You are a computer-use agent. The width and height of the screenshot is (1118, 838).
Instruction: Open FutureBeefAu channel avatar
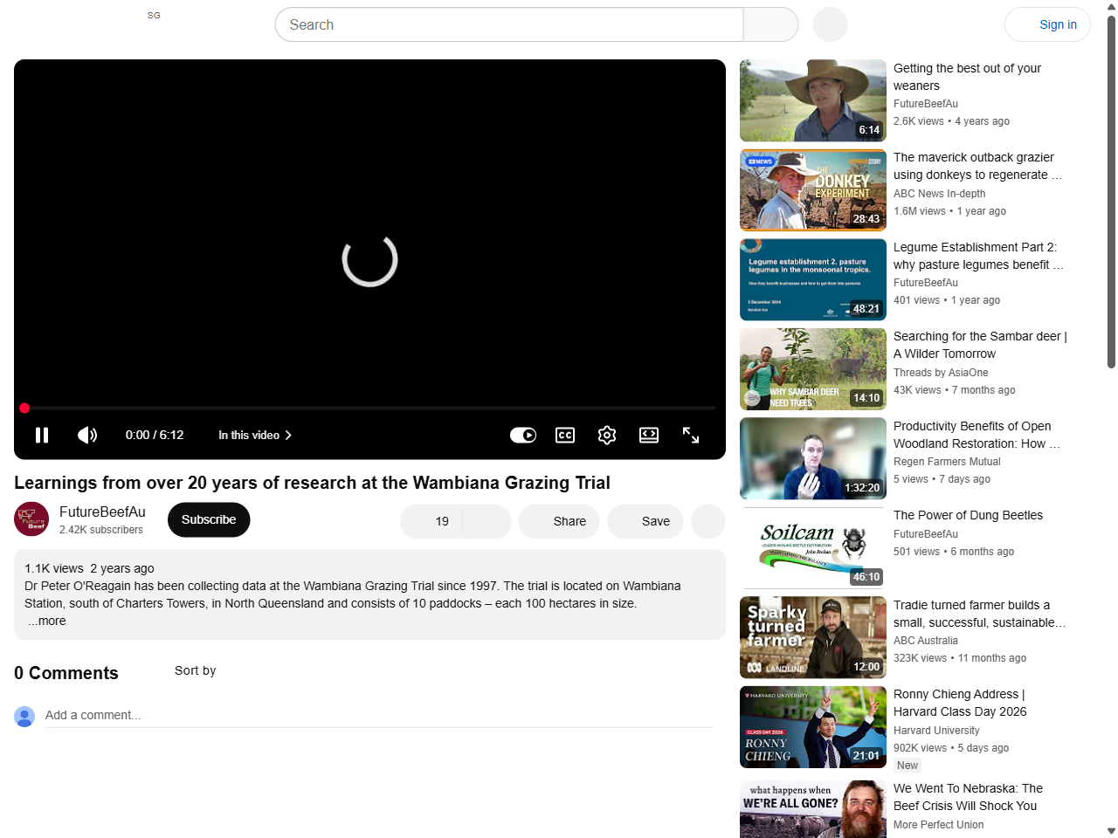coord(31,519)
